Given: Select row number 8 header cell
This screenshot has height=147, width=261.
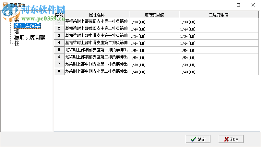Looking at the screenshot, I should (x=59, y=72).
